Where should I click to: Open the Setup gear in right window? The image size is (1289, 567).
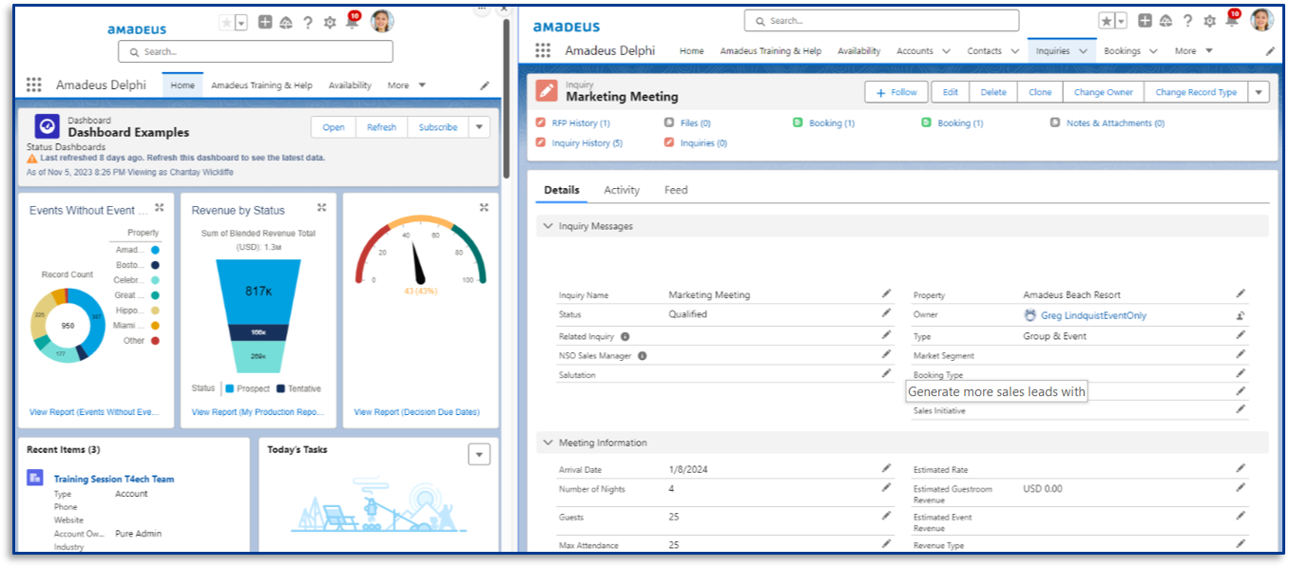point(1210,21)
